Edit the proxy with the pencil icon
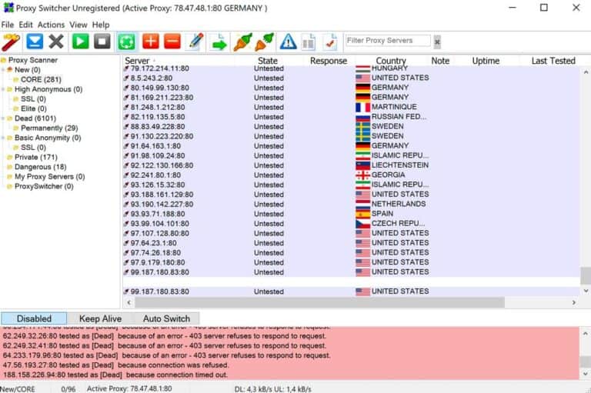The width and height of the screenshot is (591, 393). click(x=196, y=42)
